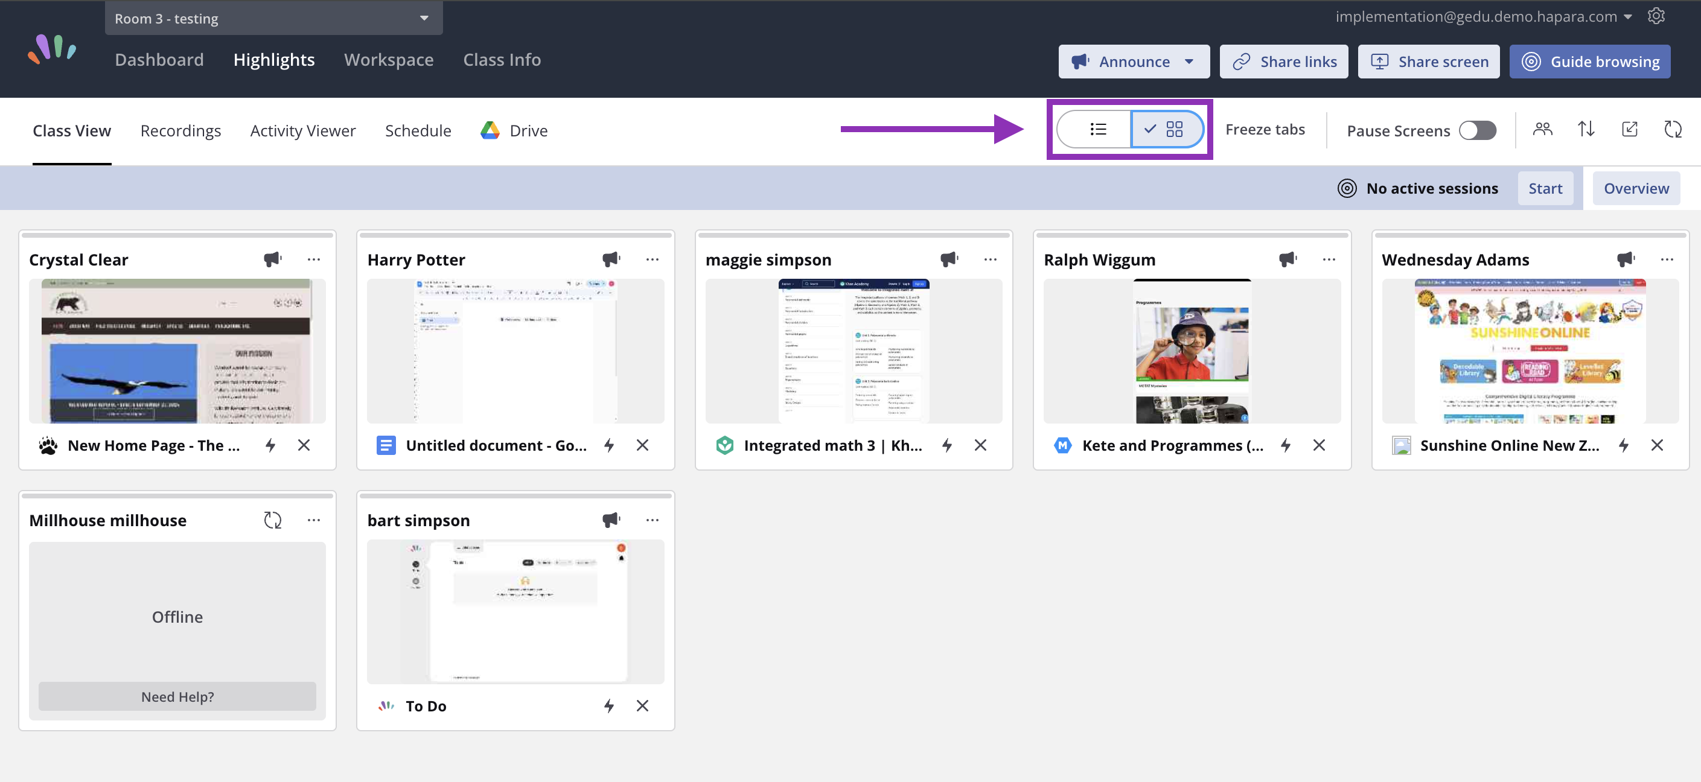Click Wednesday Adams' megaphone icon
The width and height of the screenshot is (1701, 782).
click(1626, 259)
